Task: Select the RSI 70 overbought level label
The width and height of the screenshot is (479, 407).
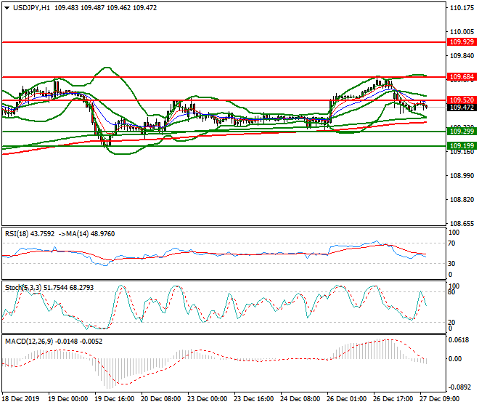Action: pos(452,243)
